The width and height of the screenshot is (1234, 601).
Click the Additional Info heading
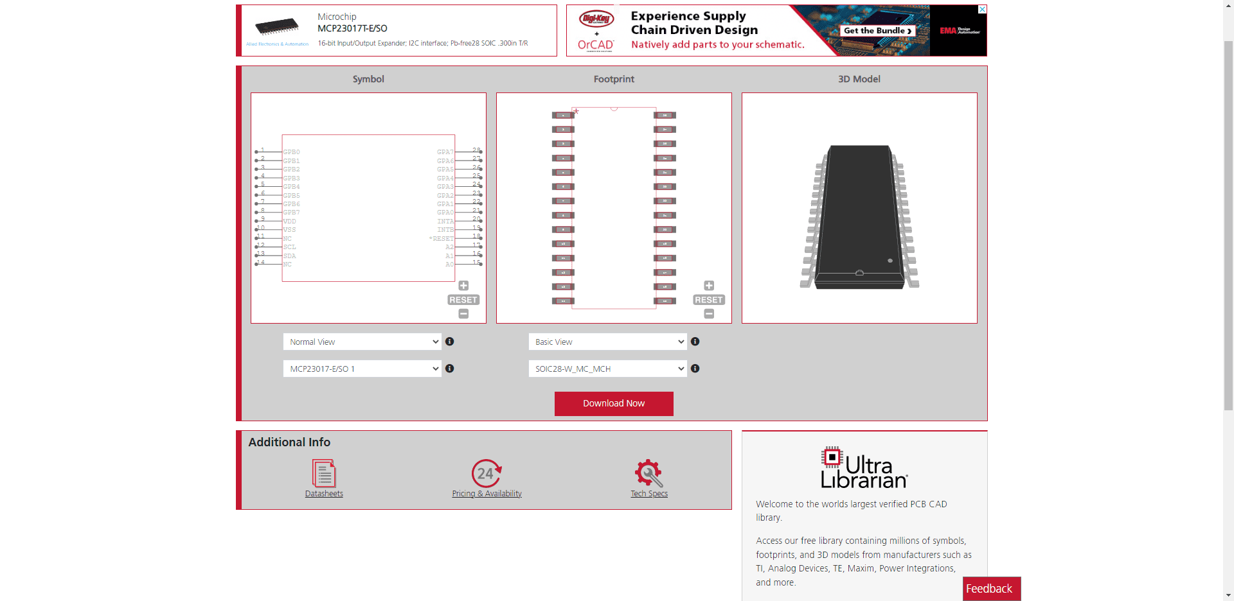[289, 442]
